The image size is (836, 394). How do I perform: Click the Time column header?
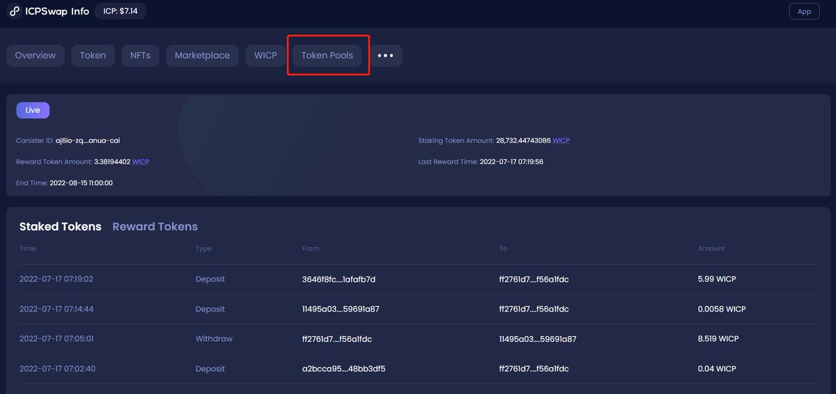click(28, 249)
